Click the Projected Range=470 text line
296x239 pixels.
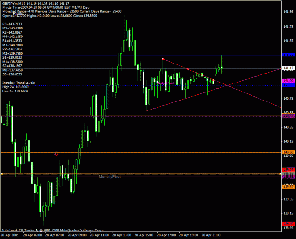[x=62, y=11]
